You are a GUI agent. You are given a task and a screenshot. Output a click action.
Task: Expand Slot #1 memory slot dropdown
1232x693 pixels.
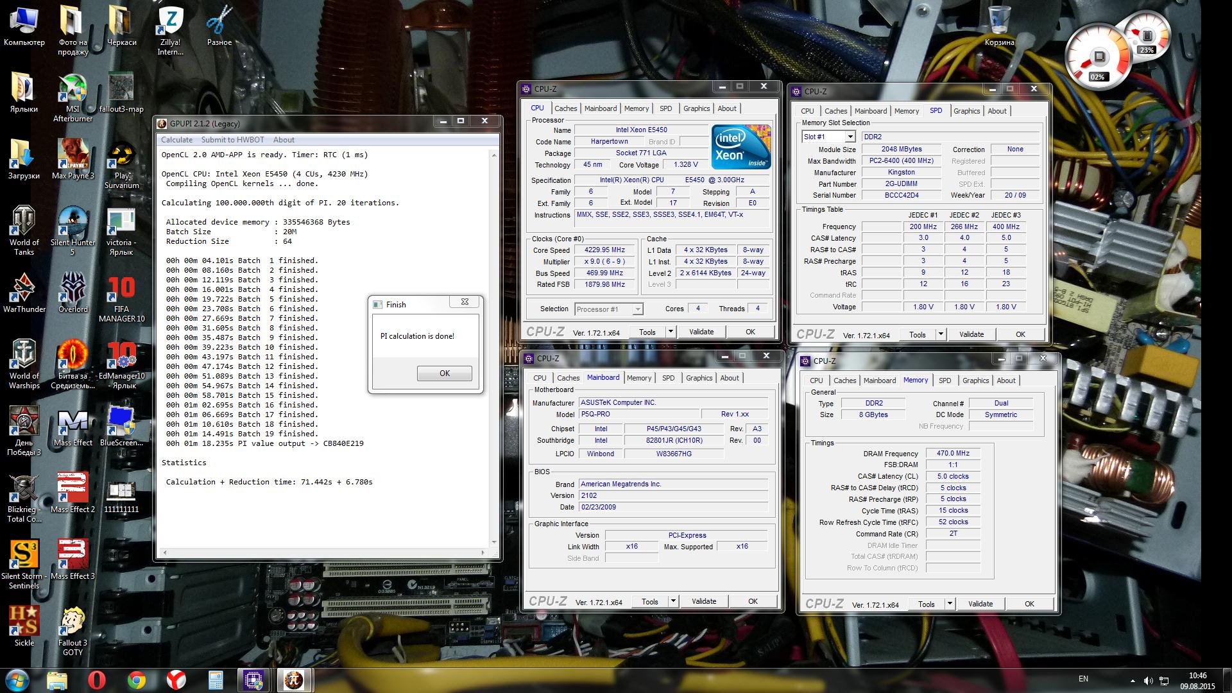[828, 137]
